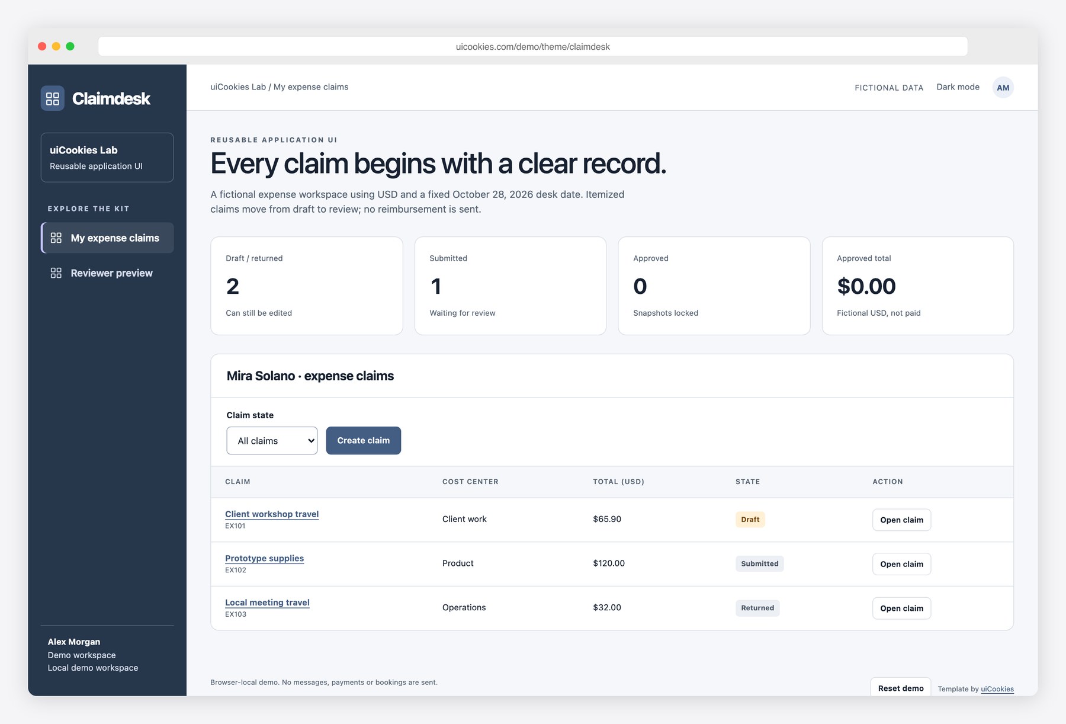Click the Claimdesk logo icon
This screenshot has width=1066, height=724.
coord(53,98)
